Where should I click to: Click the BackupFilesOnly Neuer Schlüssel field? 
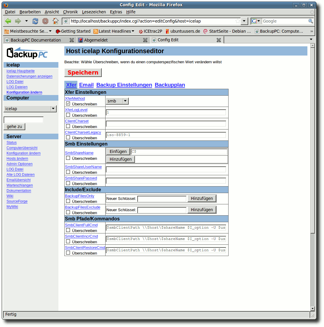coord(162,198)
